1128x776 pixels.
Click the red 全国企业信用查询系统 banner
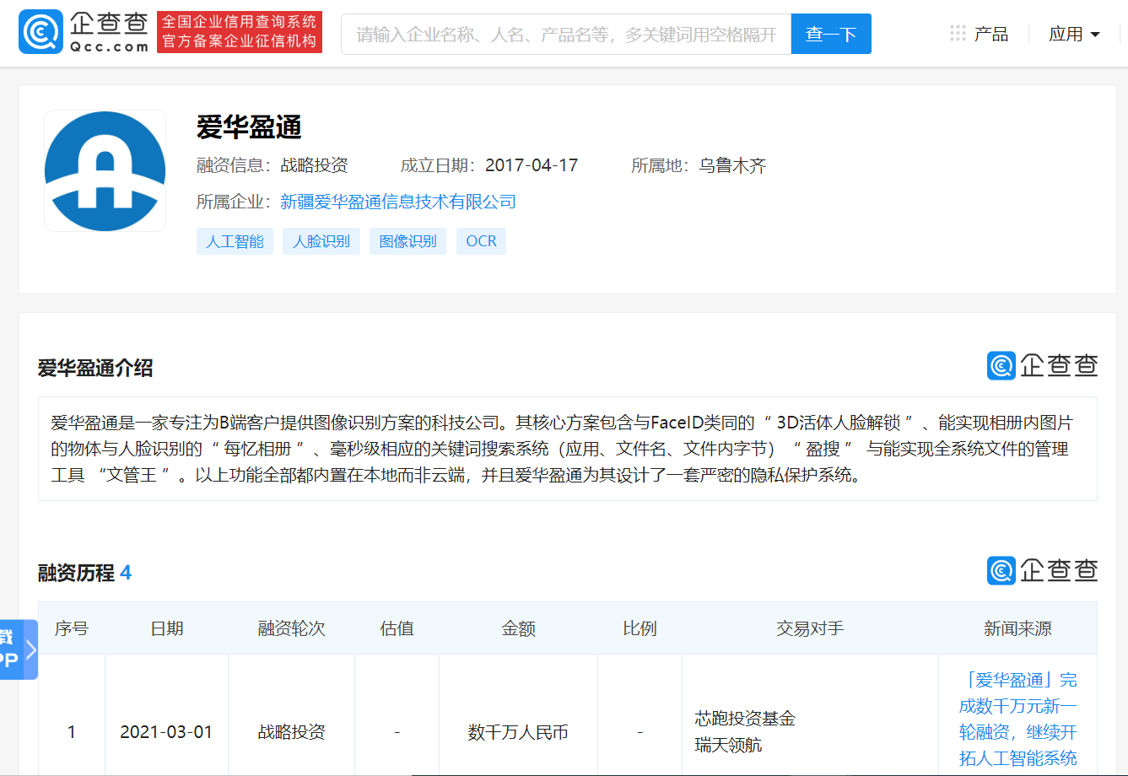point(240,32)
